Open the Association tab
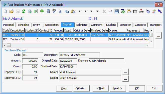Viewport: 165px width, 94px height. tap(52, 25)
